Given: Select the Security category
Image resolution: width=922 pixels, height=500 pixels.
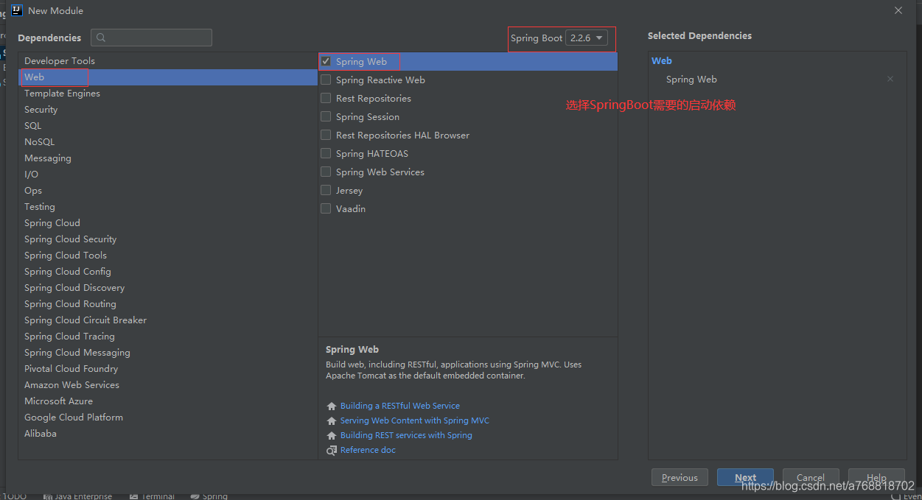Looking at the screenshot, I should click(168, 110).
